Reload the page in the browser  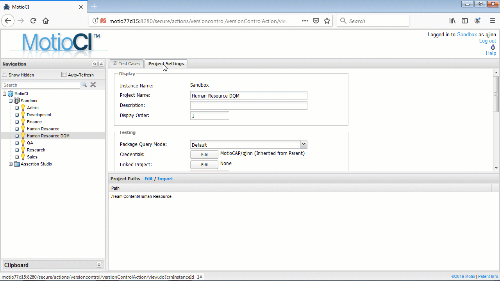(x=33, y=21)
